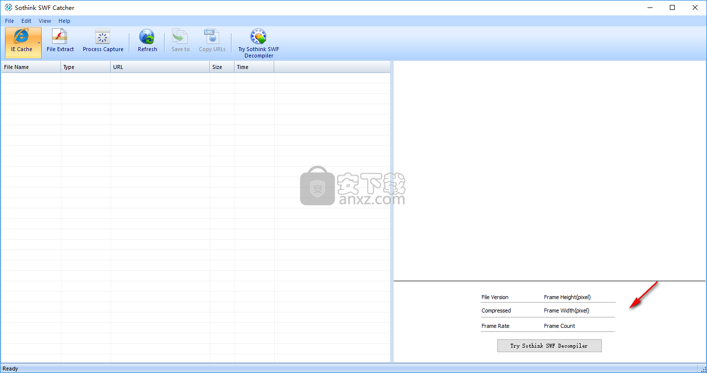Minimize the Sothink SWF Catcher window
Viewport: 707px width, 373px height.
point(649,7)
